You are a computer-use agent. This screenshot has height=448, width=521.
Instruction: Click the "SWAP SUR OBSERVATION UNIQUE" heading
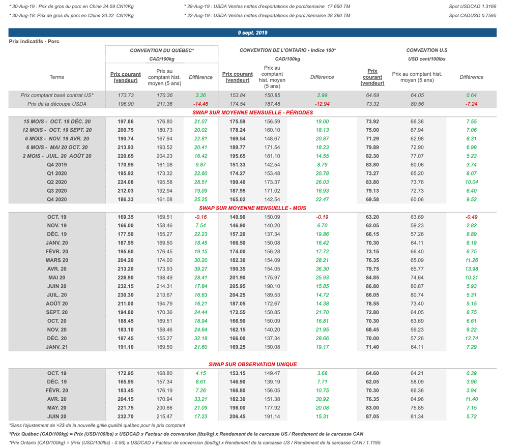coord(252,365)
